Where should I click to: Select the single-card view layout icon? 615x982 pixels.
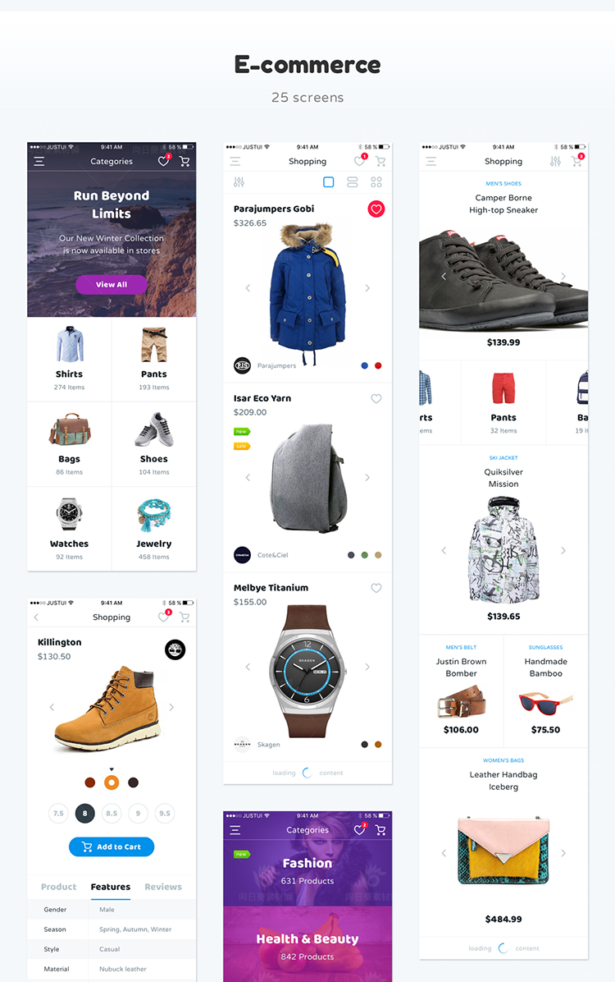[x=329, y=182]
